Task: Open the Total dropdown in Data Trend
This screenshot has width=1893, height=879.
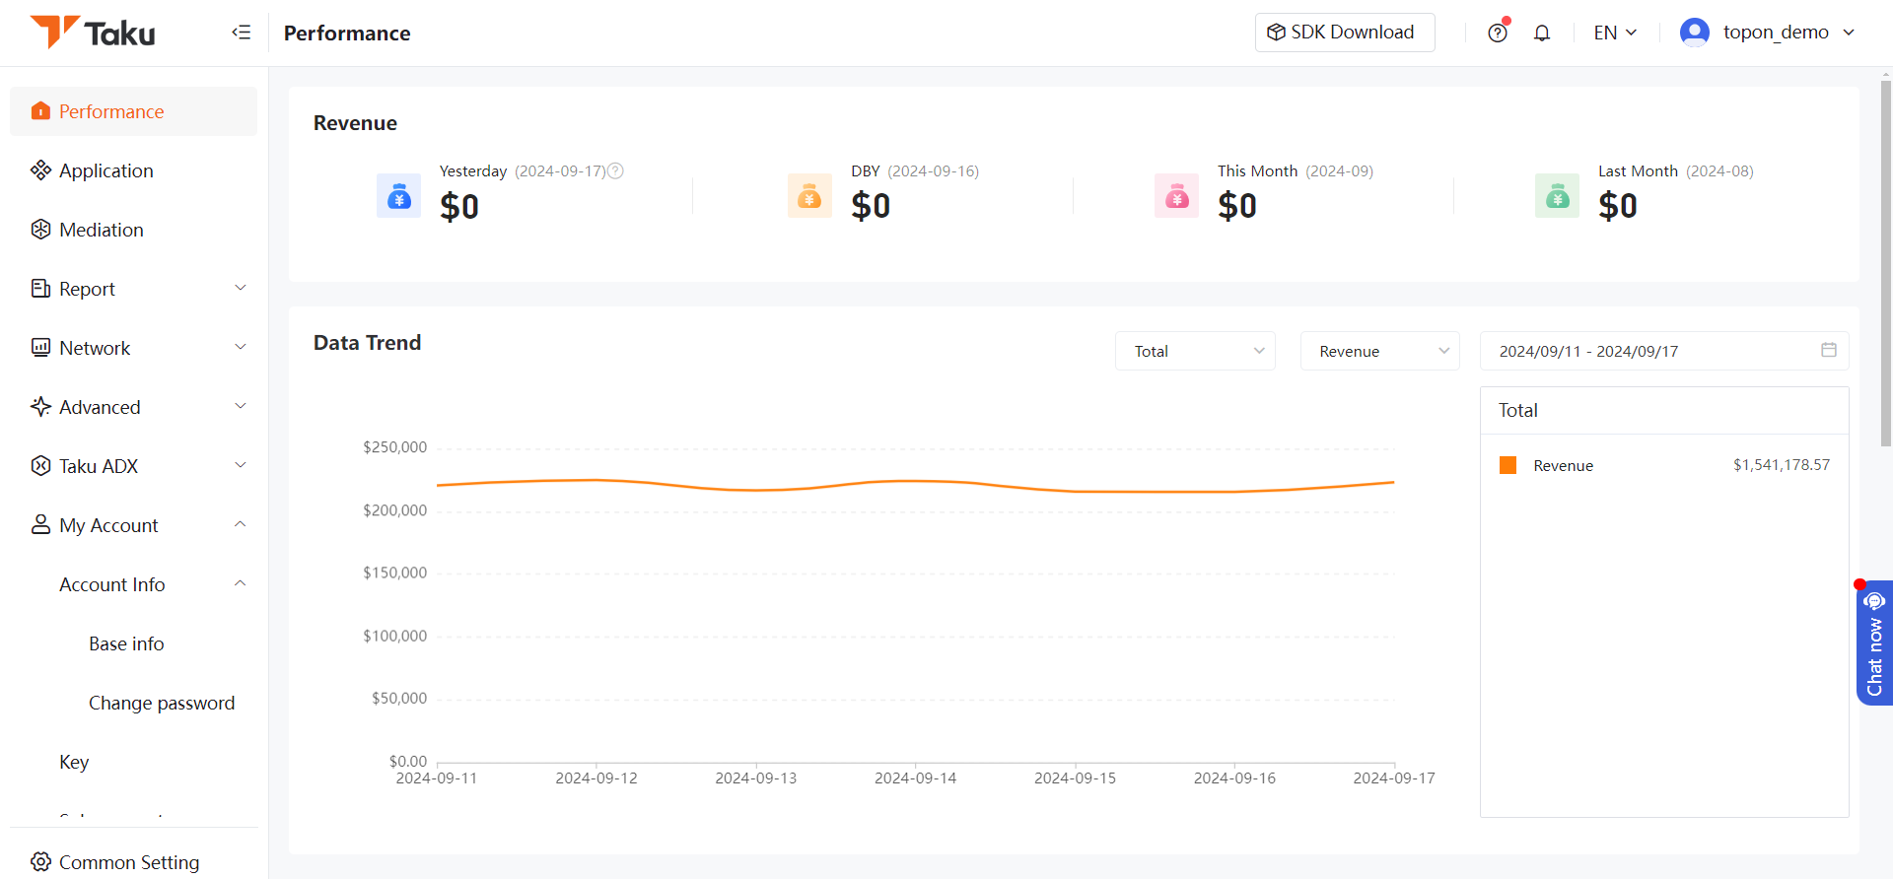Action: coord(1195,351)
